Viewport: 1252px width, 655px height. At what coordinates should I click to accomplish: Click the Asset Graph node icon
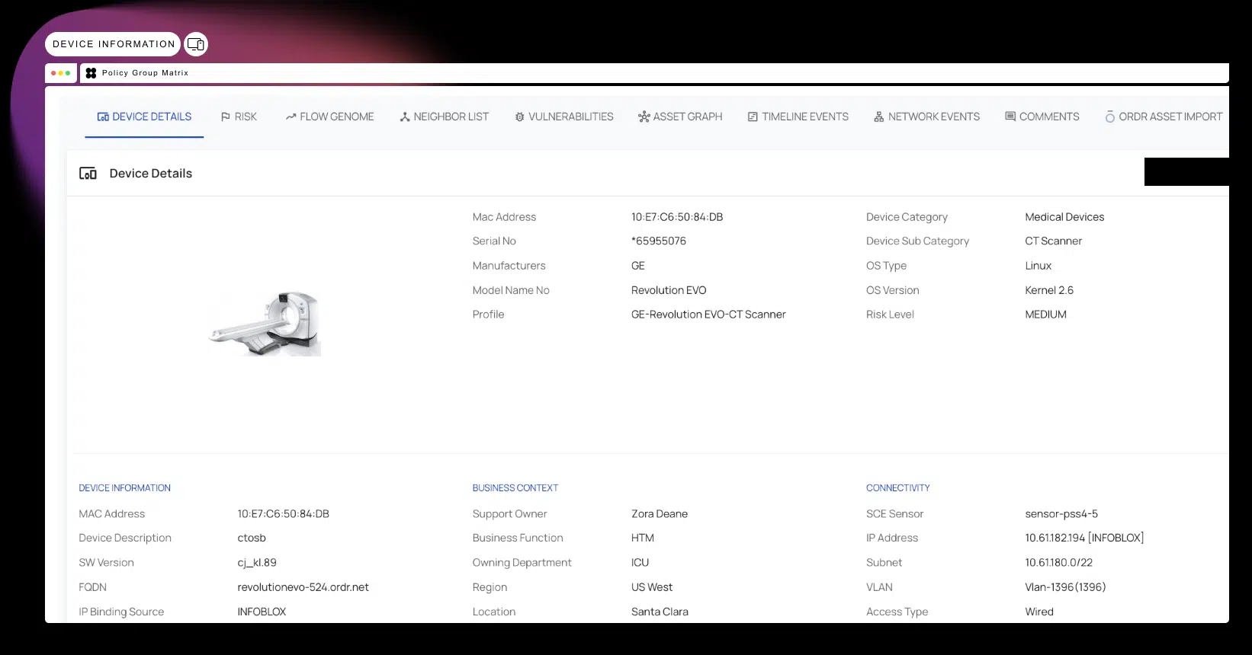(644, 117)
